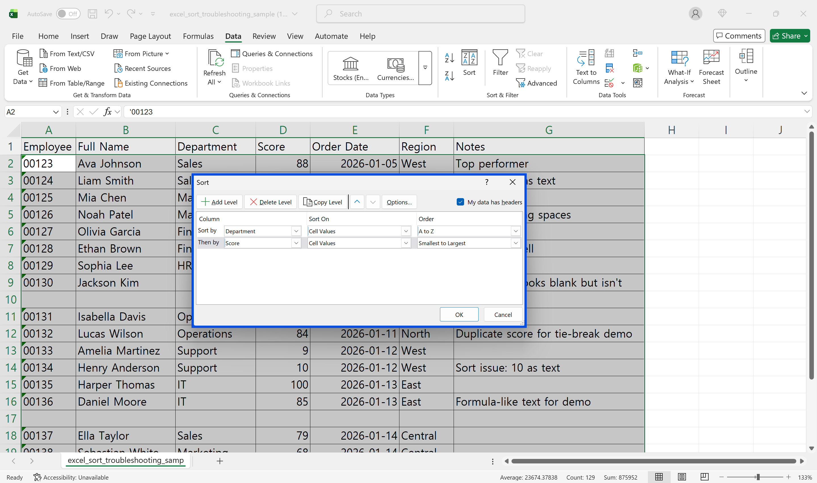
Task: Uncheck My data has headers
Action: (x=460, y=202)
